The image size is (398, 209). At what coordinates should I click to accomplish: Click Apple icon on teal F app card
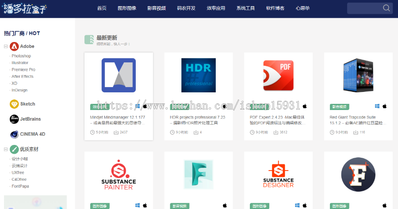(x=225, y=205)
